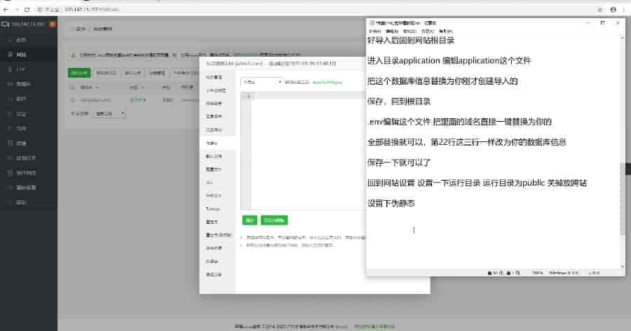The height and width of the screenshot is (331, 631).
Task: Open the Files manager in the sidebar
Action: tap(21, 128)
